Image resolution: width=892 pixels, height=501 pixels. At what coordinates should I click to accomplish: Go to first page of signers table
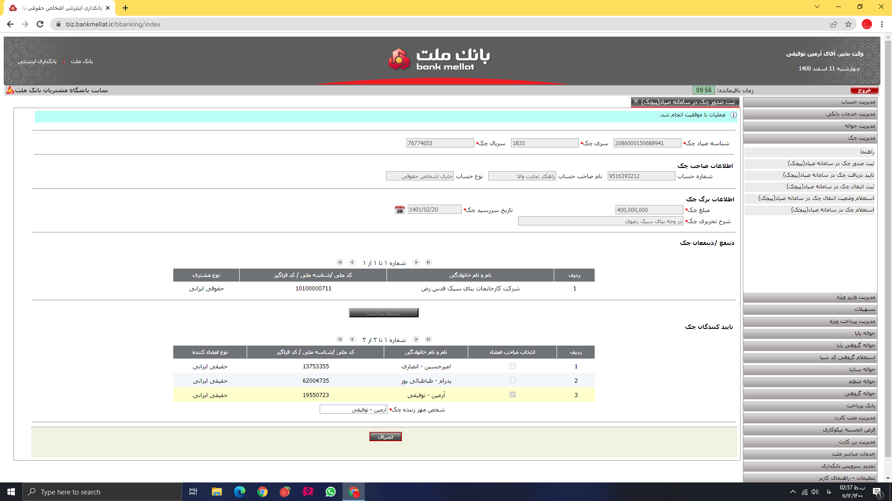point(340,340)
